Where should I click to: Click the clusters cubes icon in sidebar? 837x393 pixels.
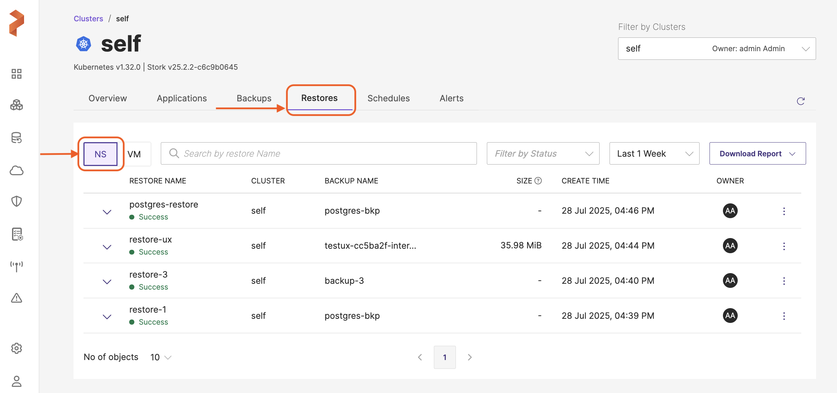(x=16, y=105)
